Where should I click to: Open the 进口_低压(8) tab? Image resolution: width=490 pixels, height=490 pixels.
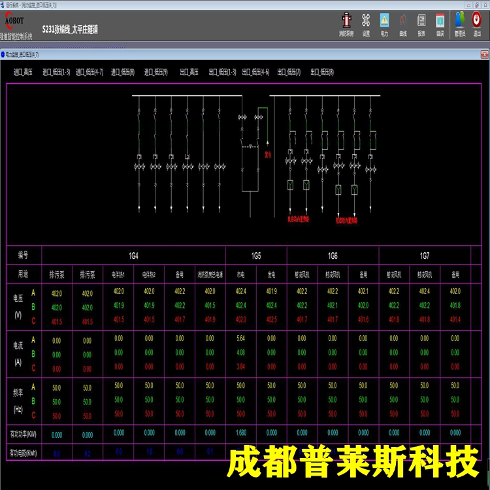123,72
